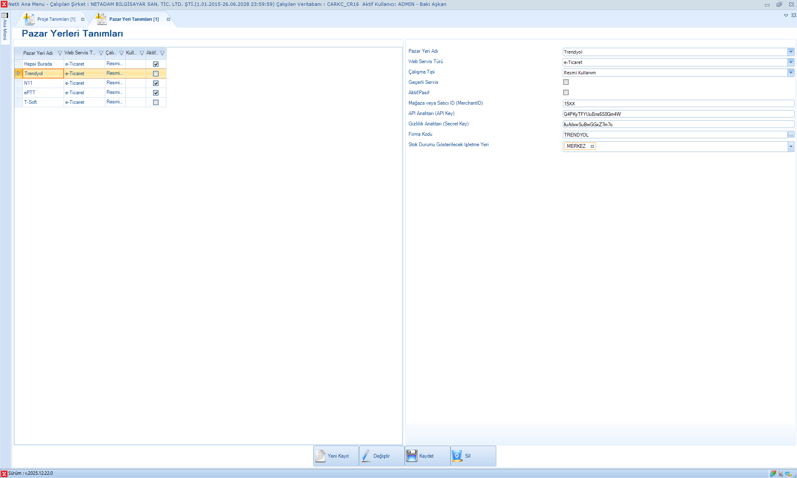Click the filter icon on Çalı.. column
This screenshot has width=797, height=478.
tap(121, 53)
